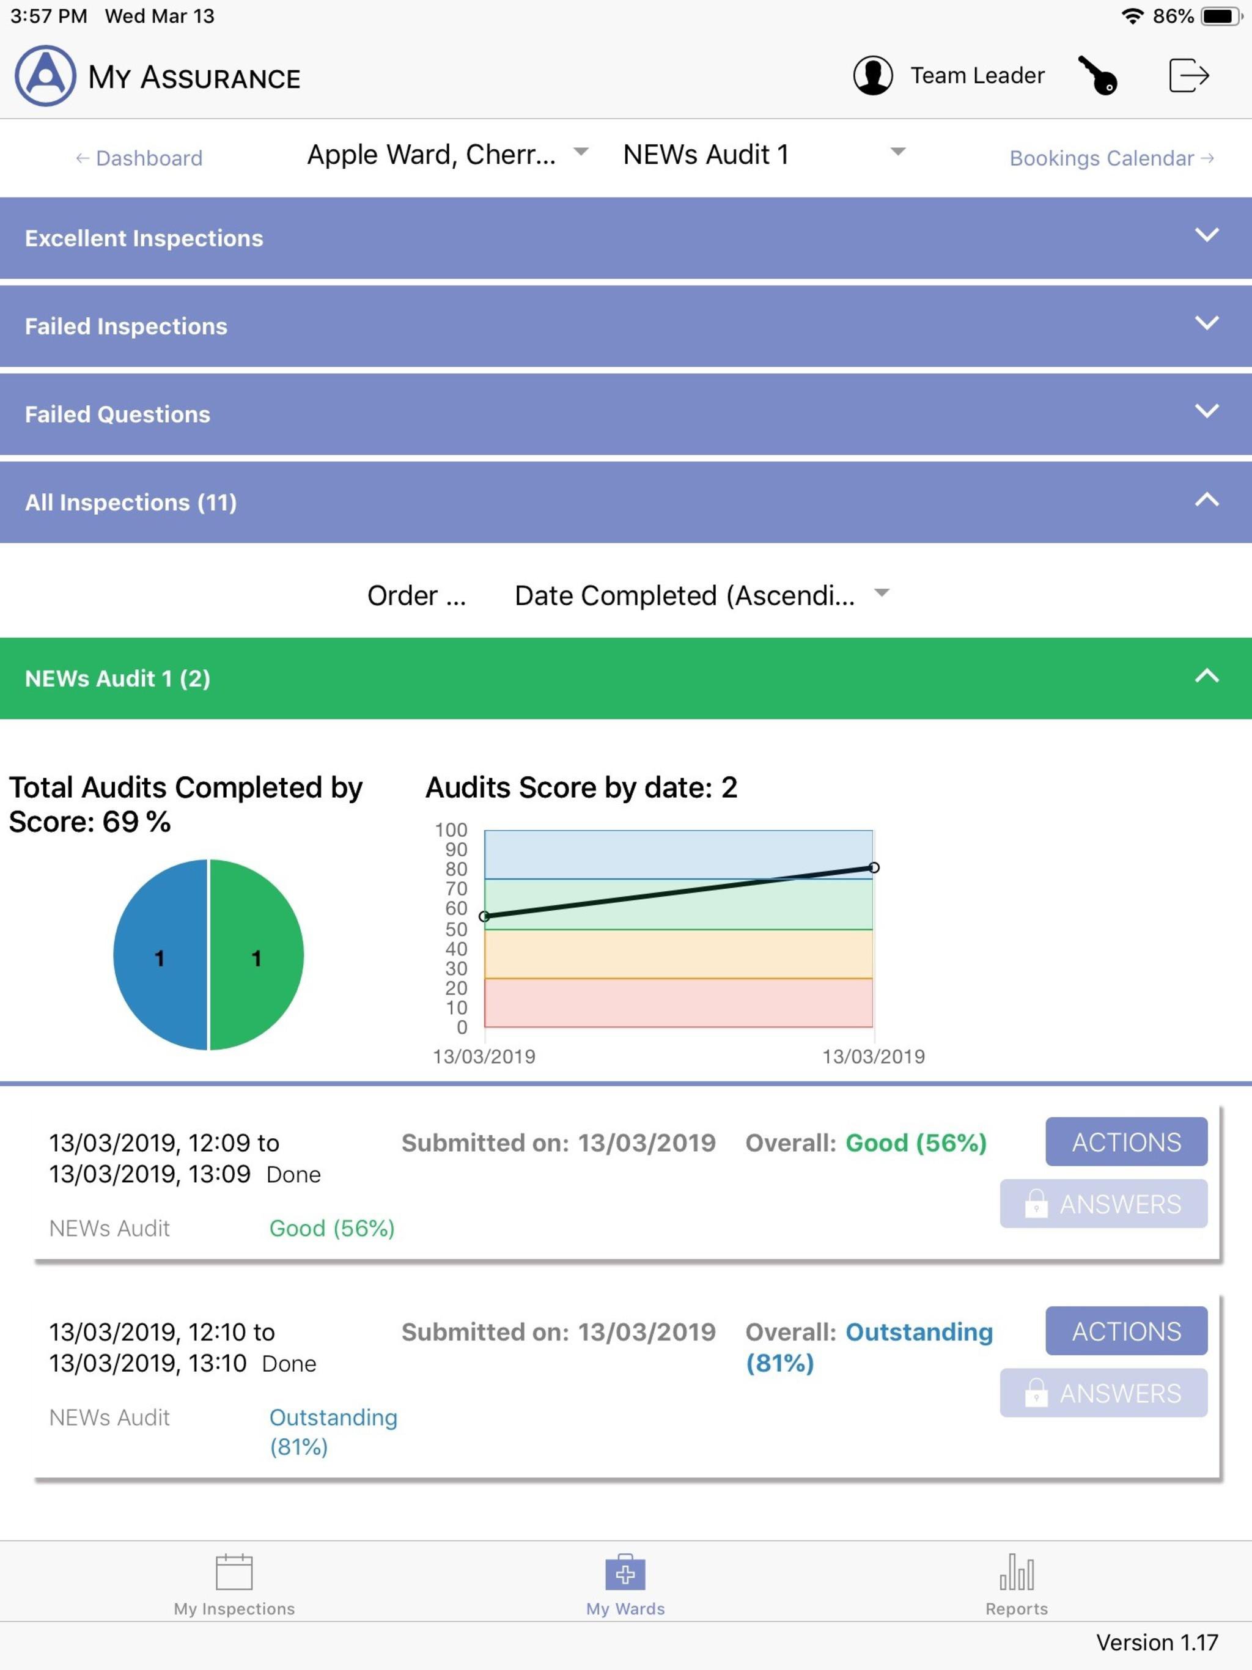The image size is (1252, 1670).
Task: Open the Bookings Calendar link
Action: 1111,158
